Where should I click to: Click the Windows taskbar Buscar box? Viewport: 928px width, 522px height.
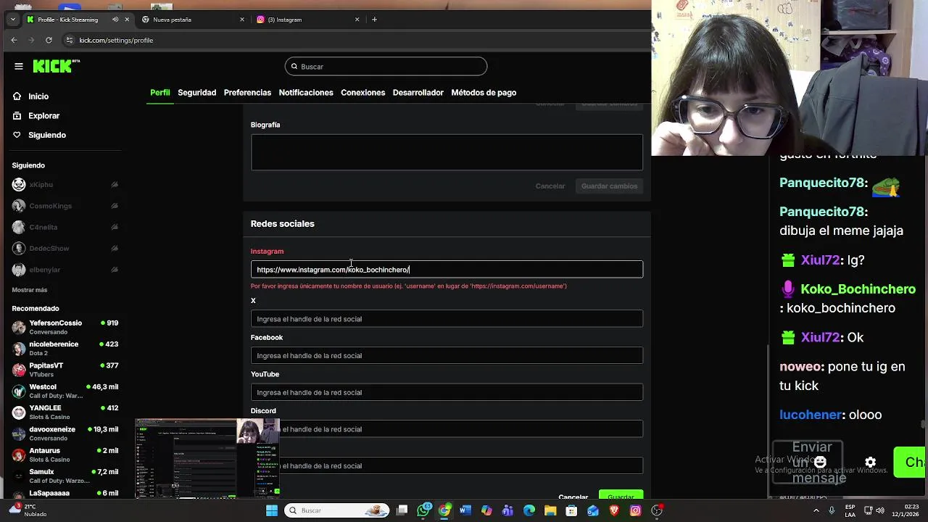click(336, 510)
